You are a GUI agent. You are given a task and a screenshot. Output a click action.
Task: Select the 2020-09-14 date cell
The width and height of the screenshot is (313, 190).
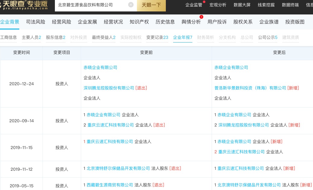pyautogui.click(x=21, y=121)
